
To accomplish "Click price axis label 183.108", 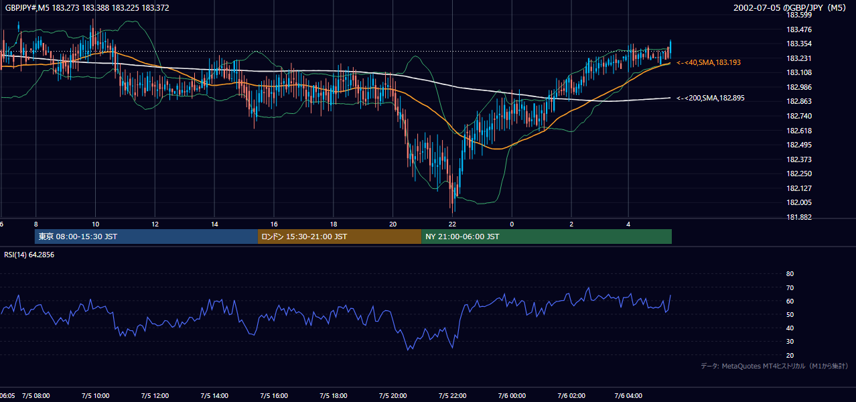I will [799, 72].
